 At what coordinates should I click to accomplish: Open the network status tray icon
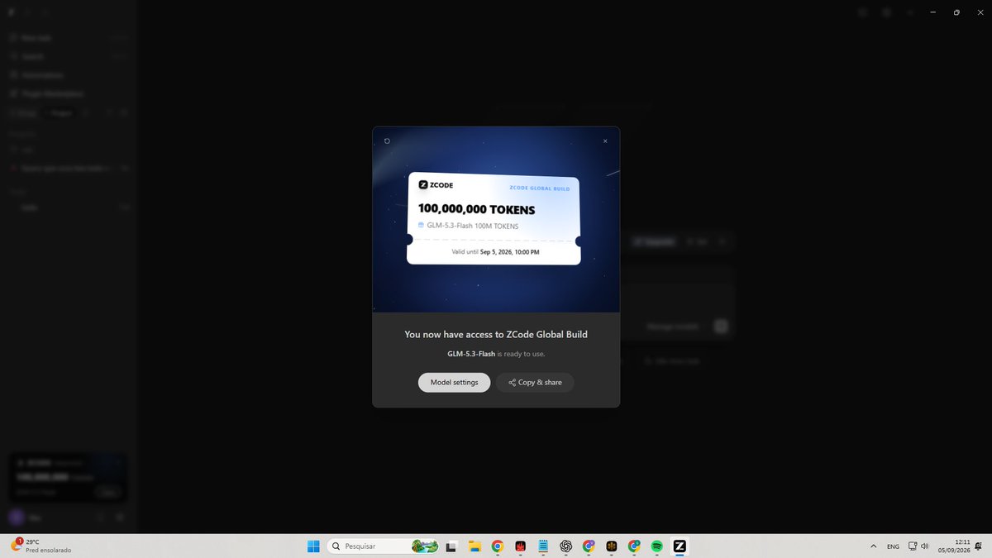point(912,546)
